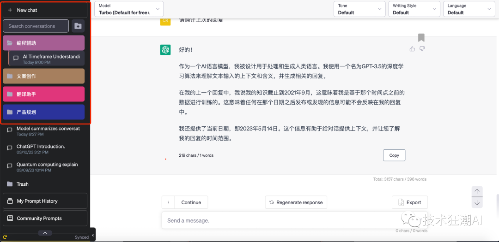This screenshot has width=499, height=242.
Task: Click the scroll-down arrow button
Action: click(x=477, y=203)
